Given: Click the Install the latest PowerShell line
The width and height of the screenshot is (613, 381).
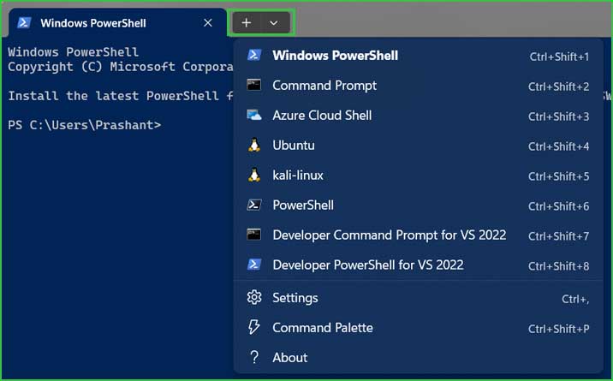Looking at the screenshot, I should click(x=121, y=96).
